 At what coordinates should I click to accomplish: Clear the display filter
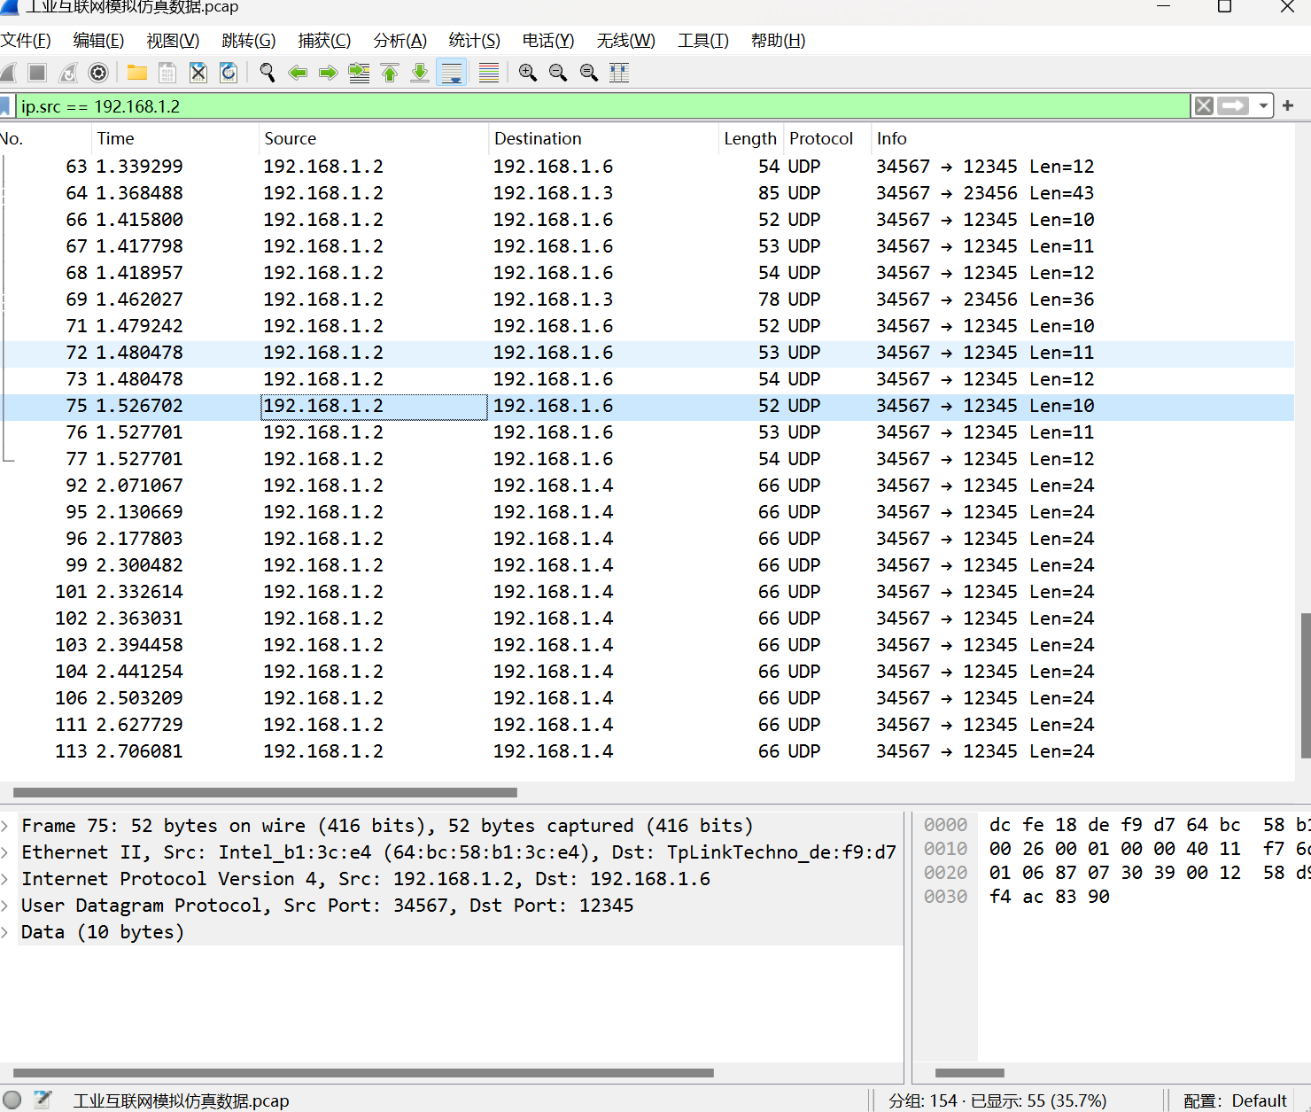1204,106
